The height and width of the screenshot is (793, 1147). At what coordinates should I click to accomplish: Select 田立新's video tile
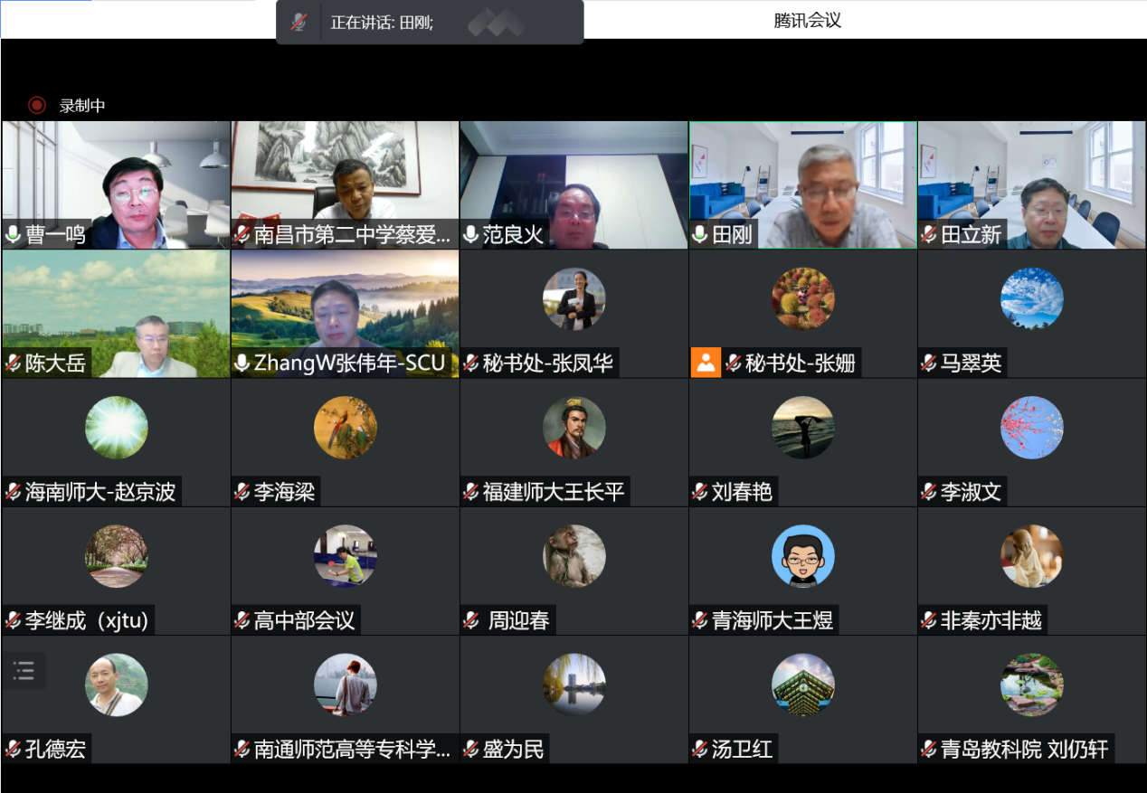coord(1032,184)
